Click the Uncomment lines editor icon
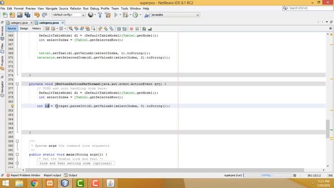 coord(150,29)
